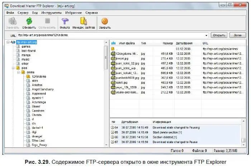Open the Сервер menu

tap(23, 13)
